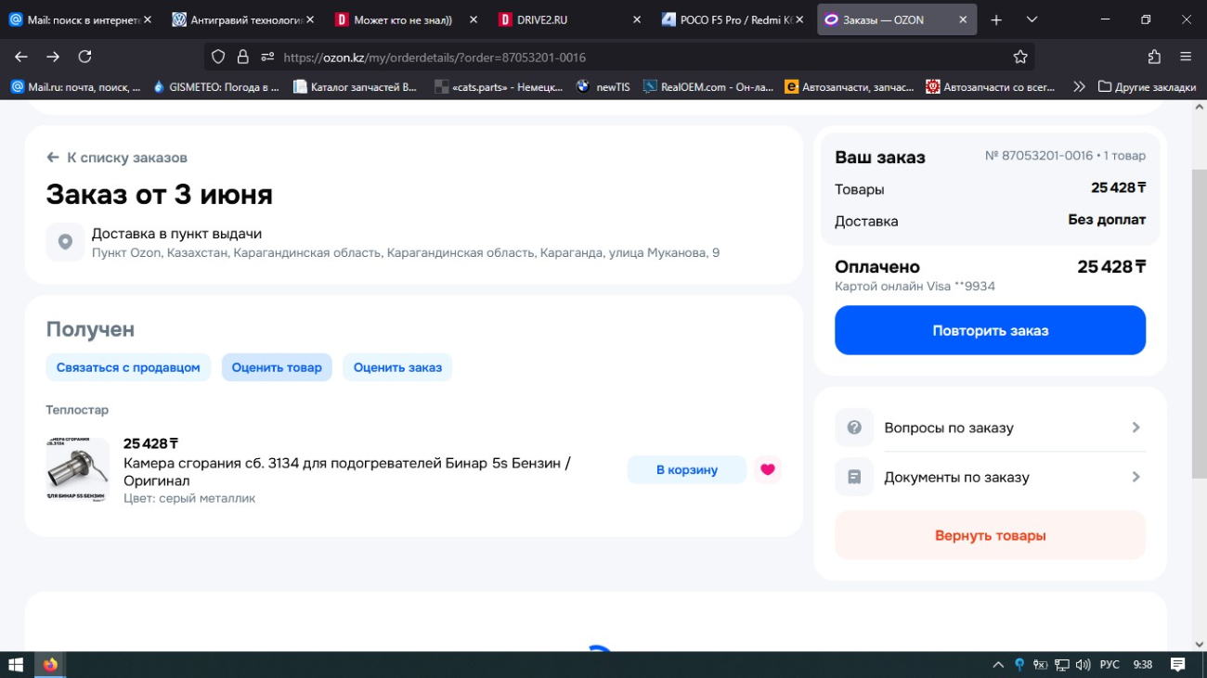Click the Оценить товар button
The image size is (1207, 678).
(277, 367)
